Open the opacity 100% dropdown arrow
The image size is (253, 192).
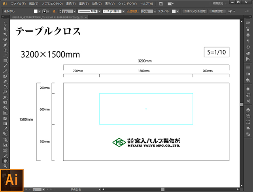tap(155, 11)
